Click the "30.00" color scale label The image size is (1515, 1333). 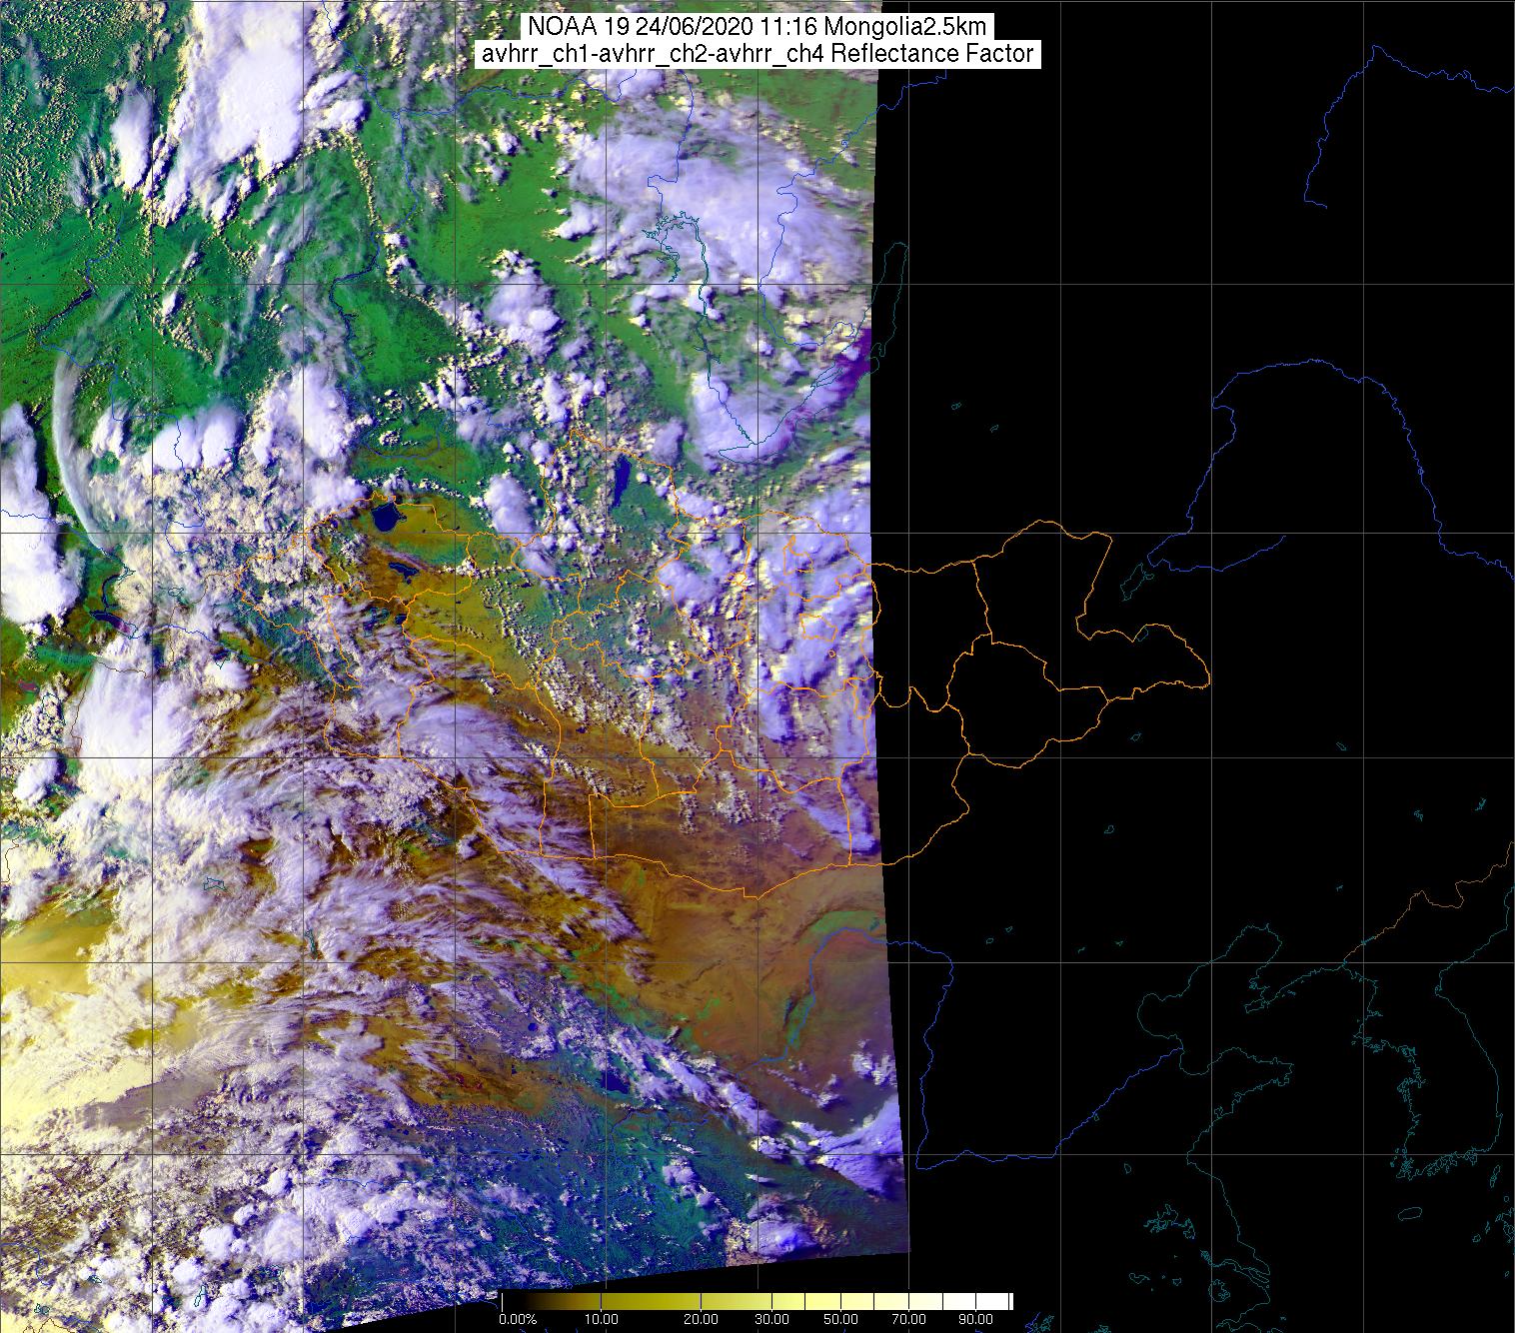771,1319
